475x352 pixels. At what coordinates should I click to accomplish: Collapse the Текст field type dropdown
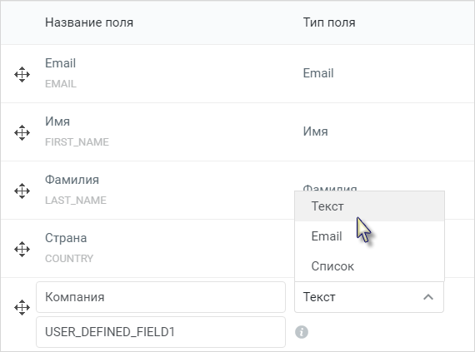[369, 297]
